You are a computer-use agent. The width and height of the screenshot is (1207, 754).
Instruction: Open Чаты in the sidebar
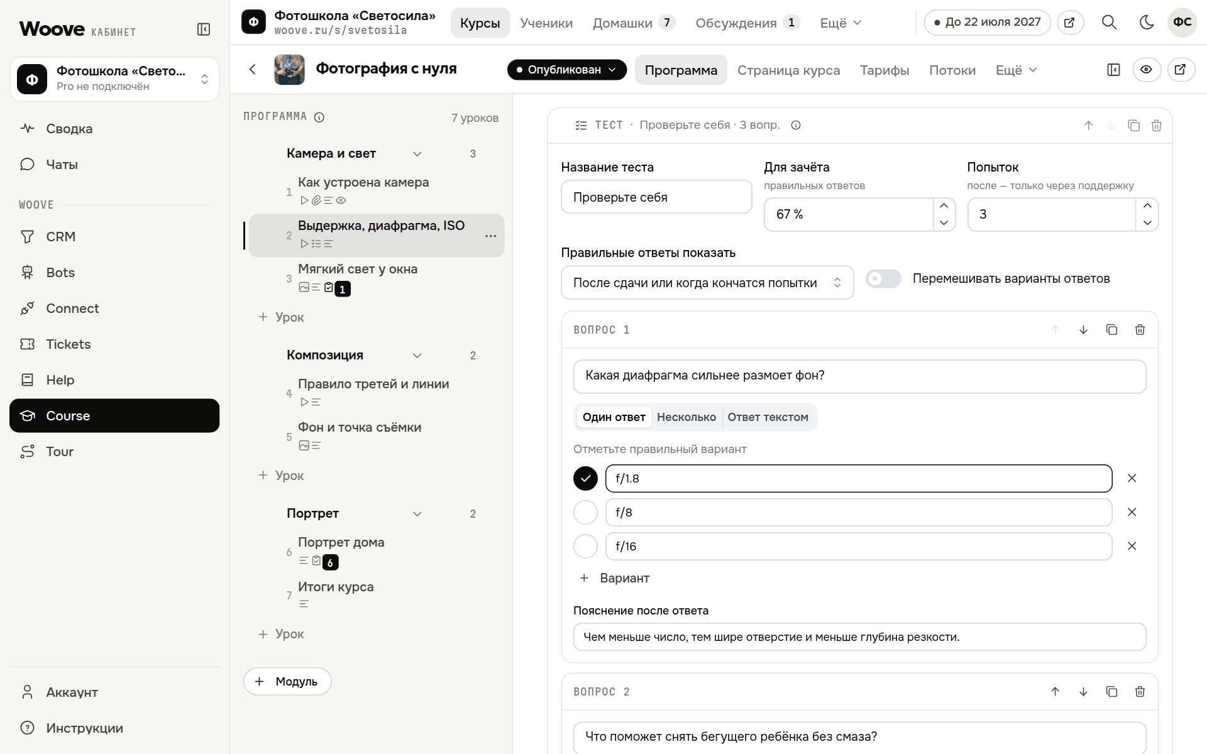pos(114,165)
